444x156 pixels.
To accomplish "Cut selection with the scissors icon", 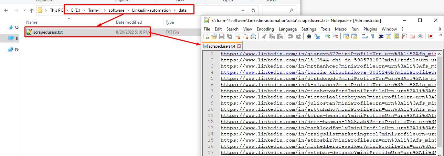I will (264, 36).
